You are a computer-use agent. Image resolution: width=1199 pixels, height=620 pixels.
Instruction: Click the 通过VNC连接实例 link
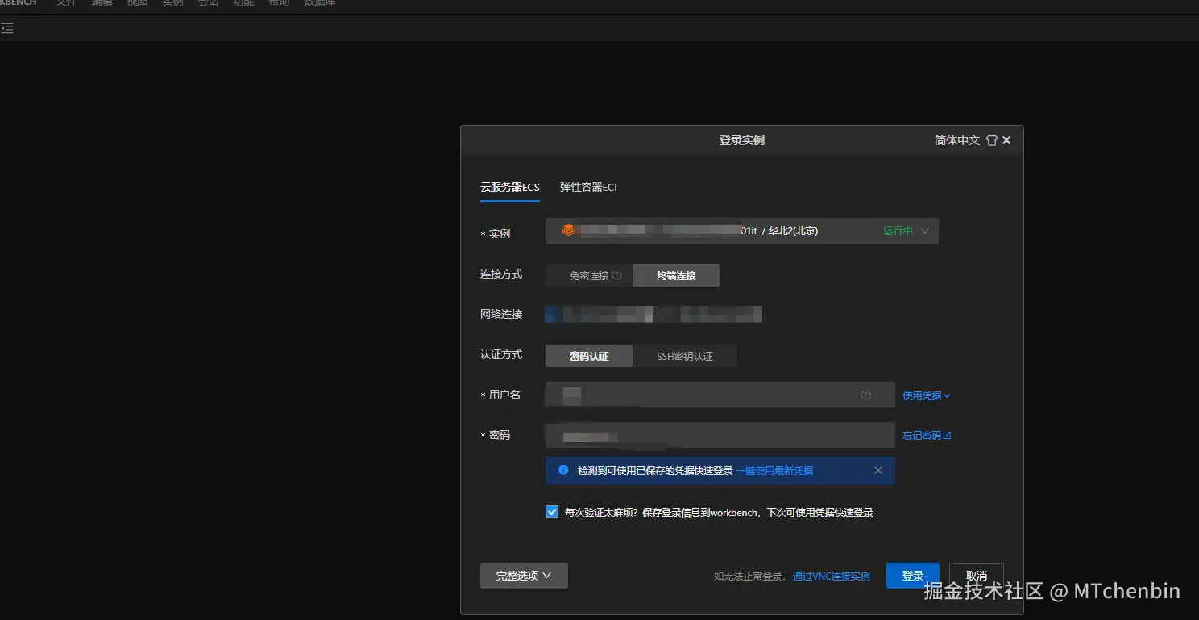832,577
